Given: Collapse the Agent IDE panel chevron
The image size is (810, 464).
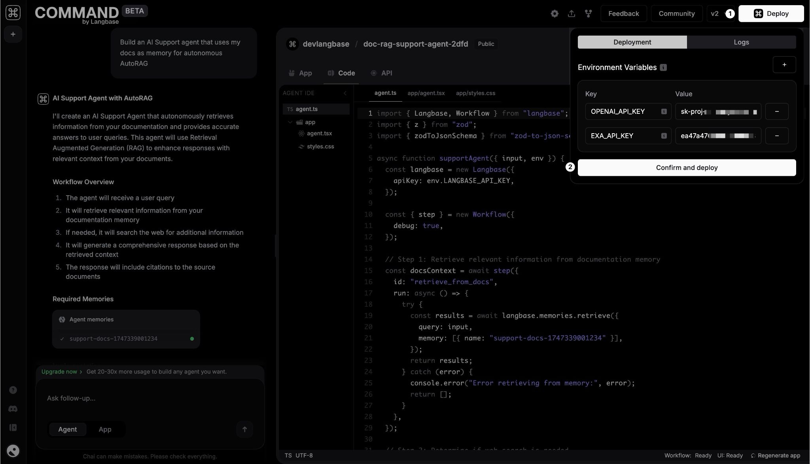Looking at the screenshot, I should click(345, 93).
